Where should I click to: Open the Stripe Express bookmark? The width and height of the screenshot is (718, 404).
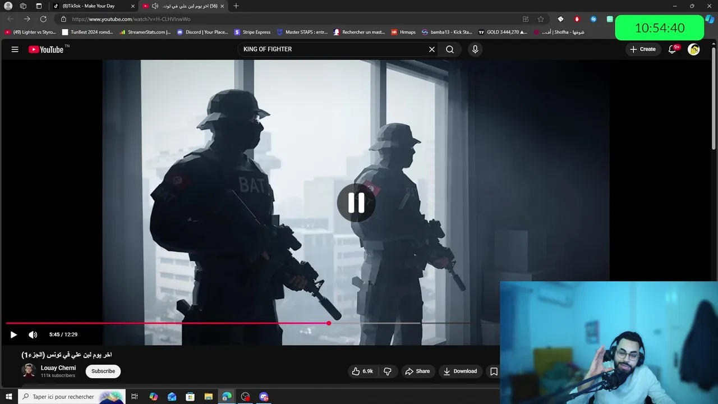[x=252, y=32]
